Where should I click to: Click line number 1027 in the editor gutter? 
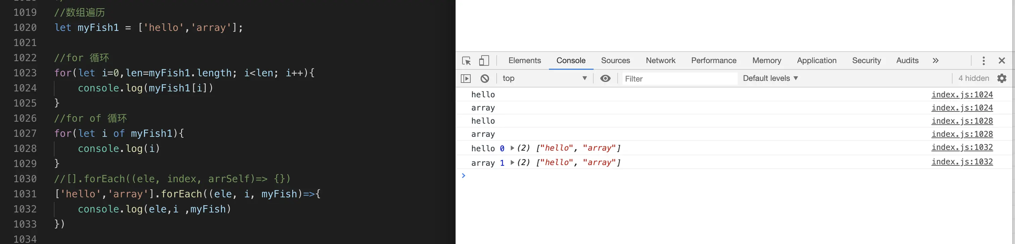(x=25, y=134)
